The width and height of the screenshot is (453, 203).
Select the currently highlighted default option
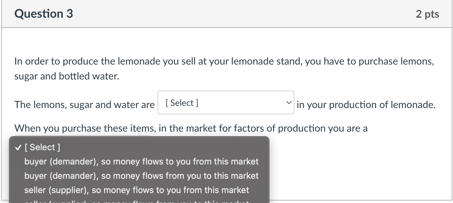tap(42, 147)
